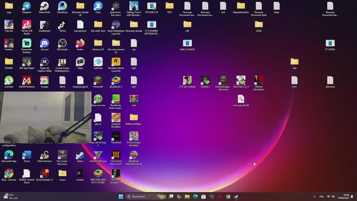The image size is (357, 201).
Task: Select the F7 XITERS desktop icon
Action: 330,45
